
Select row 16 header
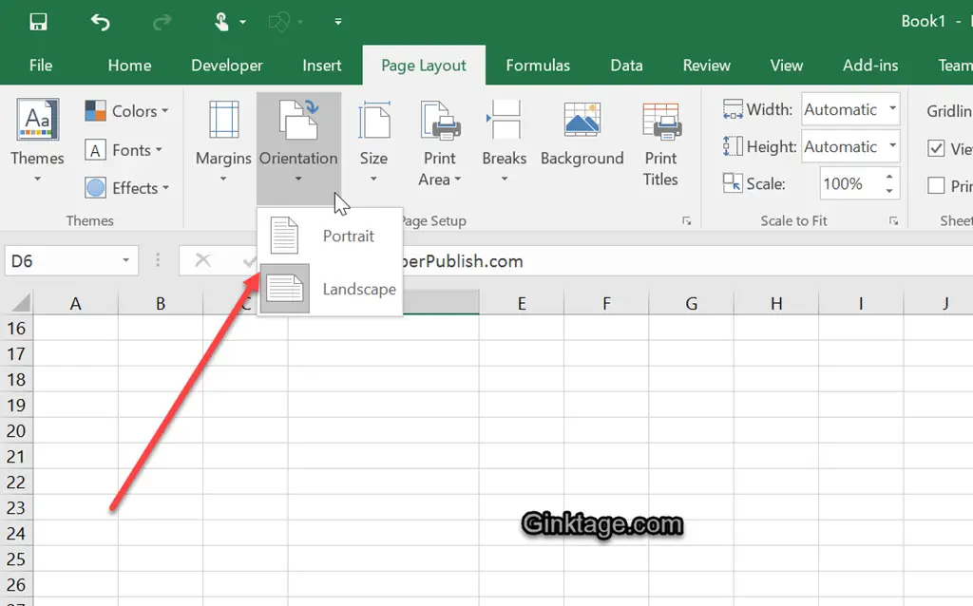click(x=16, y=328)
